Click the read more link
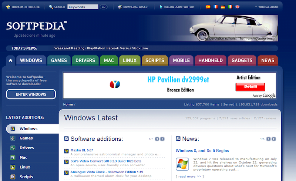The height and width of the screenshot is (181, 296). click(x=190, y=177)
